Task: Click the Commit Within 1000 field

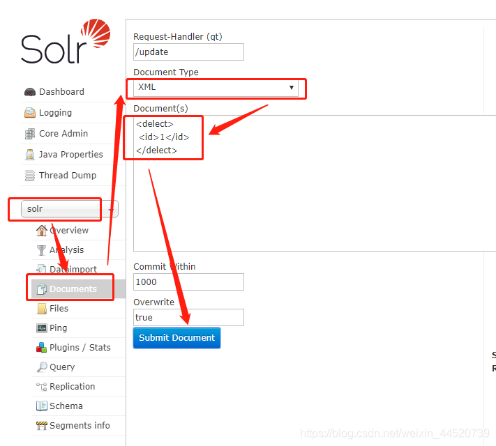Action: [188, 282]
